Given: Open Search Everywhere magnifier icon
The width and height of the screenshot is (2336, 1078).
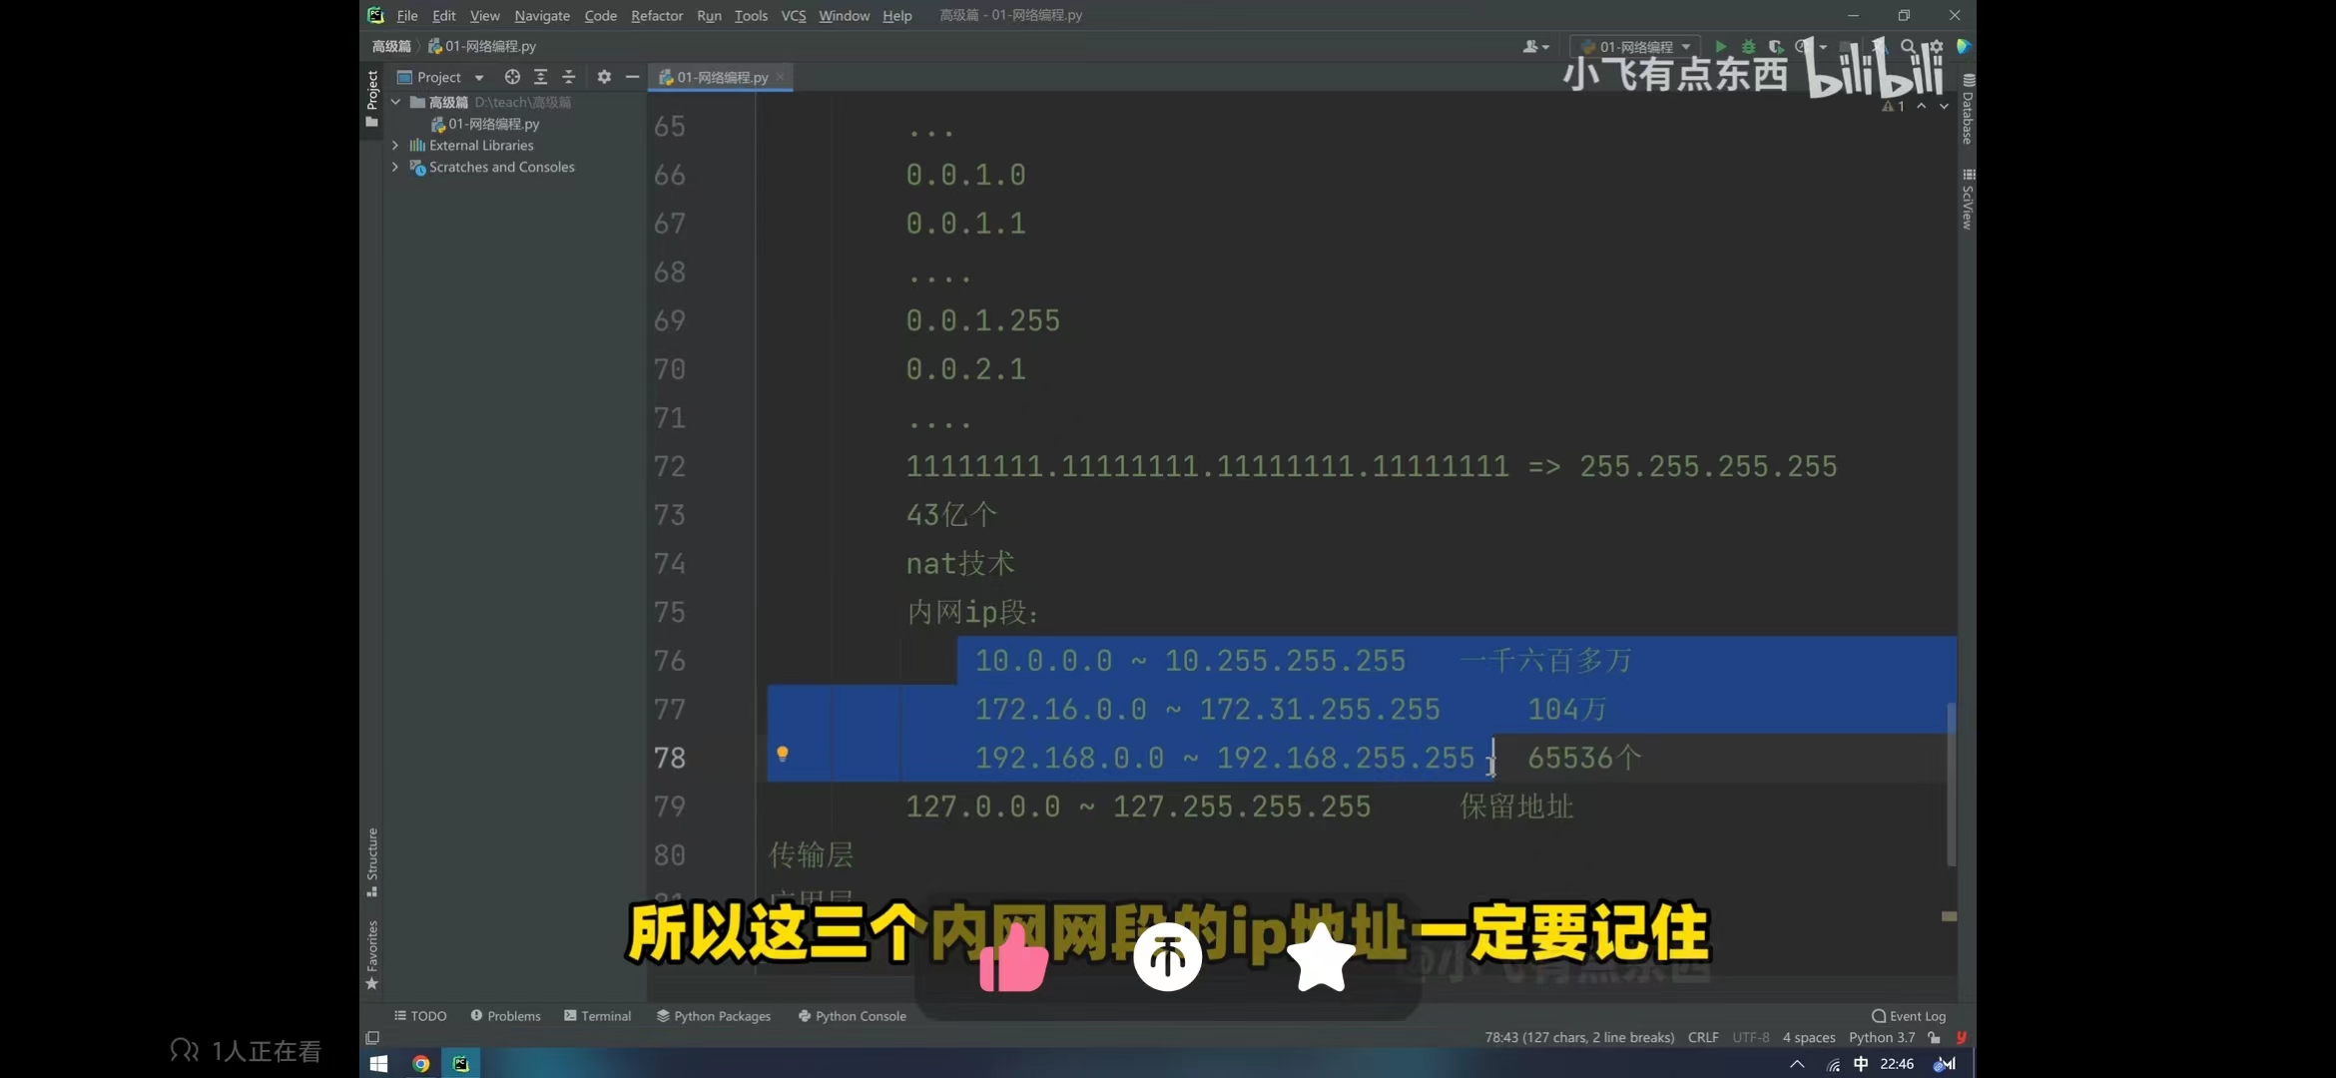Looking at the screenshot, I should (x=1908, y=47).
